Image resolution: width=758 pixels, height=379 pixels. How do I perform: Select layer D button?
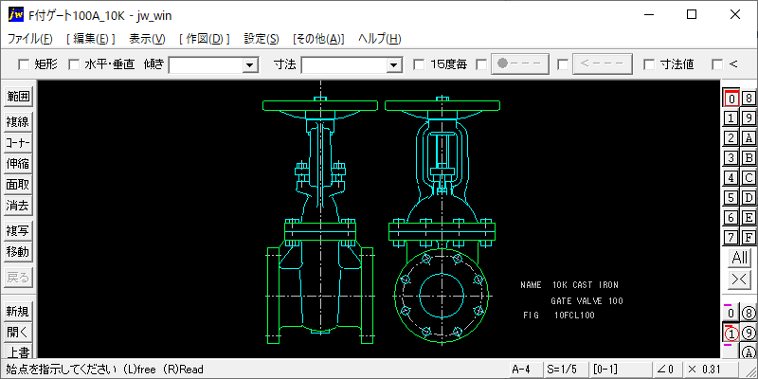(x=749, y=197)
